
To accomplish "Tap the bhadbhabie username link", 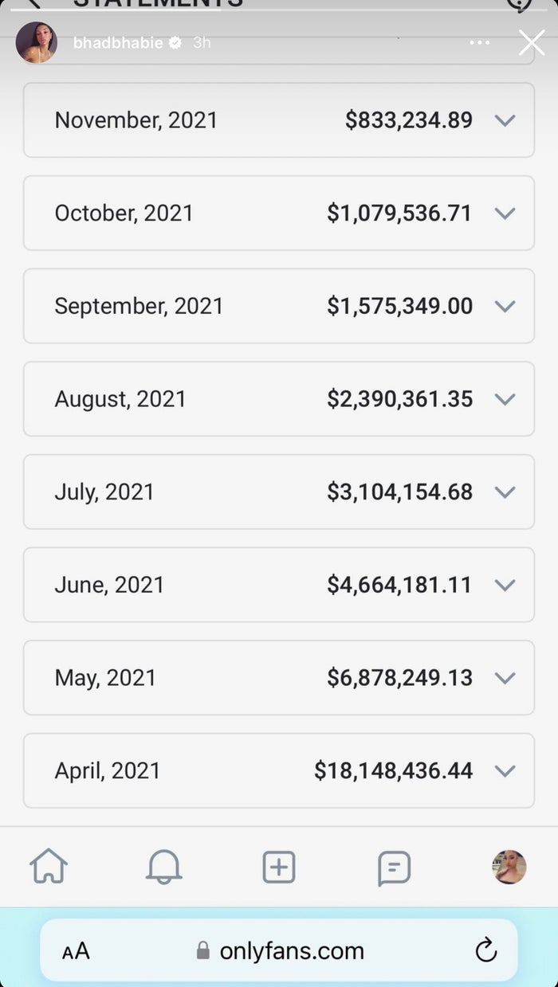I will [x=119, y=43].
